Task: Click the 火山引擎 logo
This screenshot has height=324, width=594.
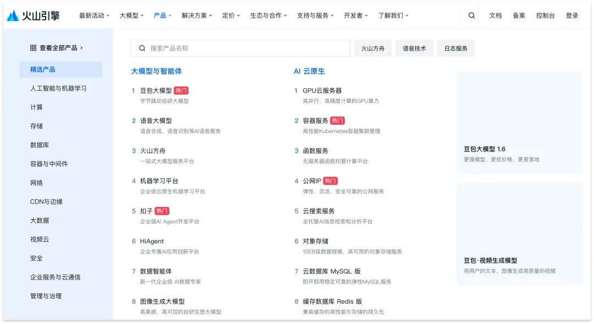Action: (x=34, y=15)
